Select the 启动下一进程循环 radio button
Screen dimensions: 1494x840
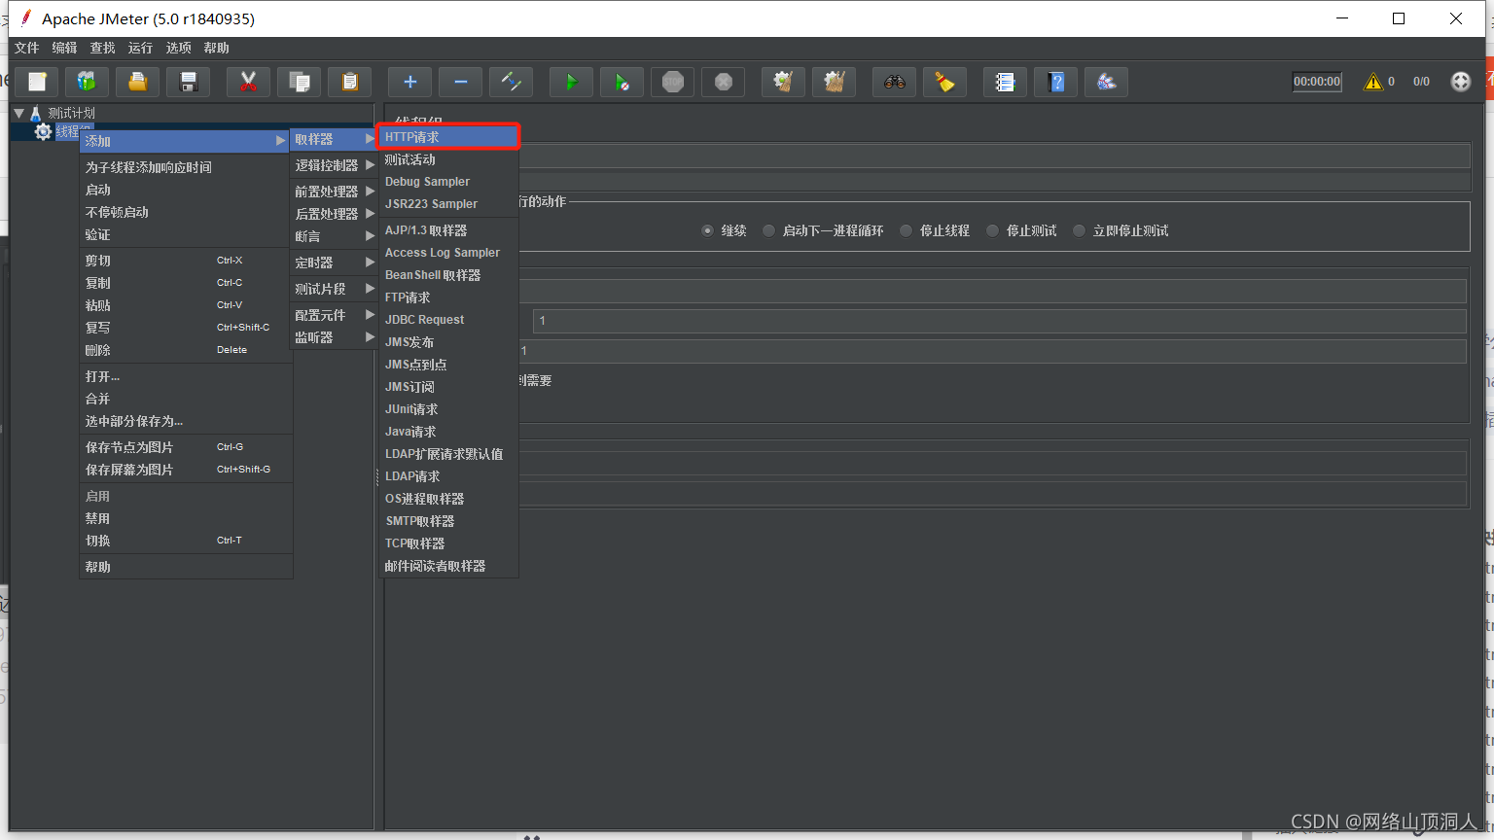tap(768, 230)
